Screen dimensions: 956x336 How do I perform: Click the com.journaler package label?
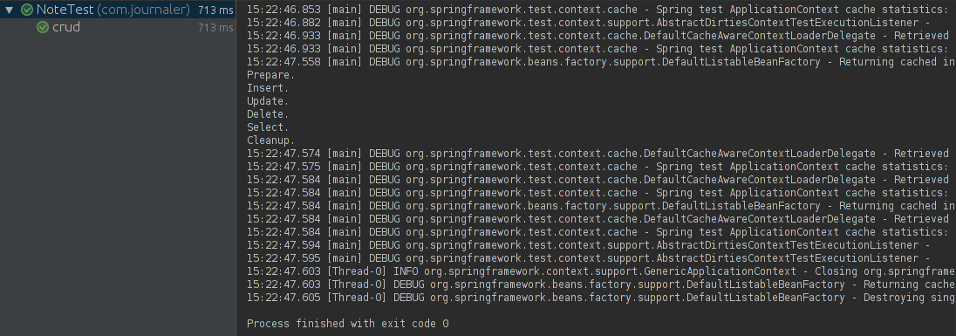point(144,10)
